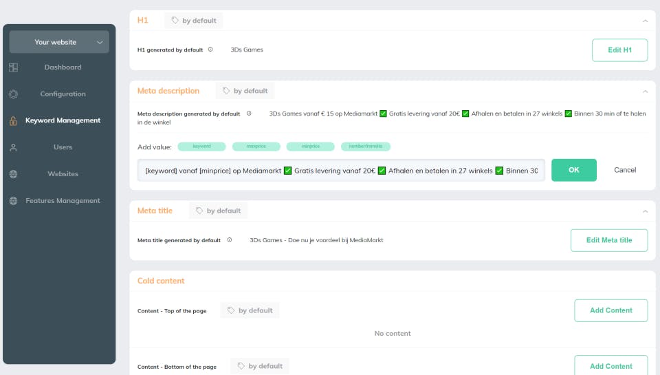Insert the maxprice value chip

tap(256, 146)
